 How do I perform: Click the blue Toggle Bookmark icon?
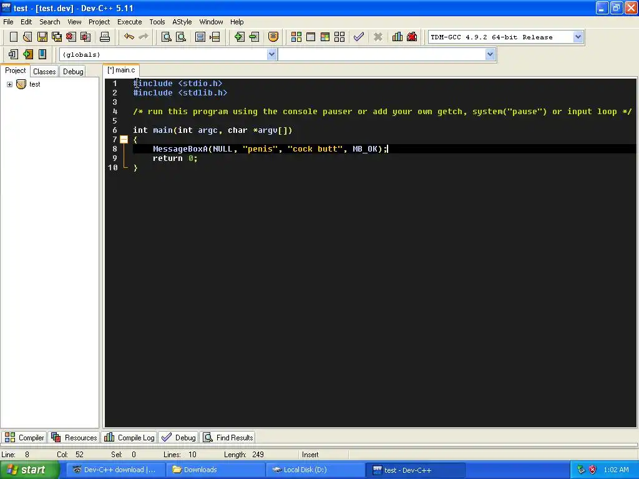point(42,54)
